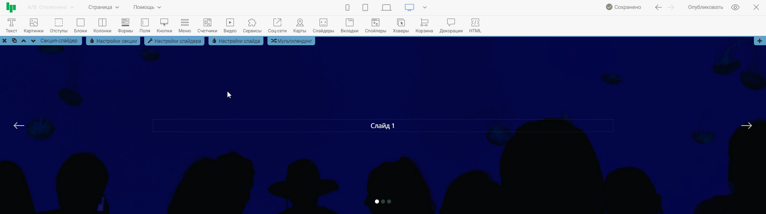Open the Помощь menu
Image resolution: width=766 pixels, height=214 pixels.
coord(147,7)
